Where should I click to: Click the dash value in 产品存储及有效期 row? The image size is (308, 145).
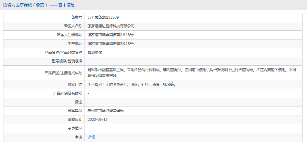pyautogui.click(x=88, y=93)
